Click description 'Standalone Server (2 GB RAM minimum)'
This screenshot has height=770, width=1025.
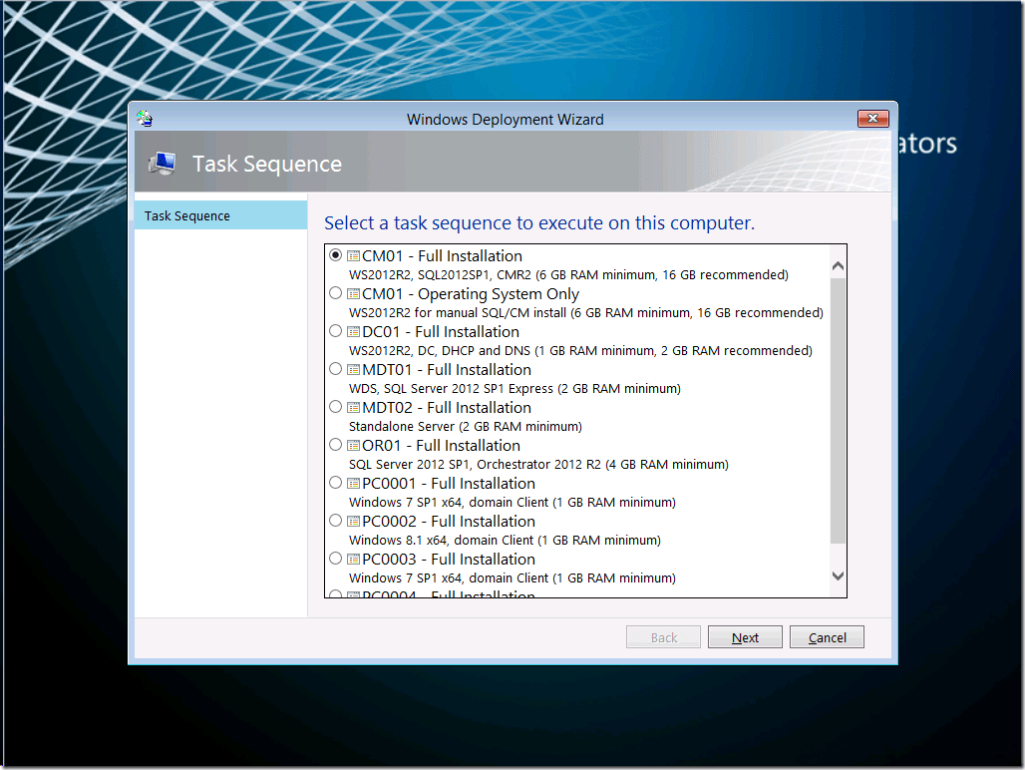point(466,426)
